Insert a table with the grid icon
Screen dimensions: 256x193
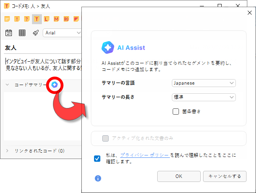tap(22, 33)
